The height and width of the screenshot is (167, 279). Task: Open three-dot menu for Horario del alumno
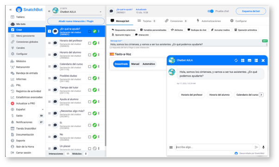tap(99, 54)
